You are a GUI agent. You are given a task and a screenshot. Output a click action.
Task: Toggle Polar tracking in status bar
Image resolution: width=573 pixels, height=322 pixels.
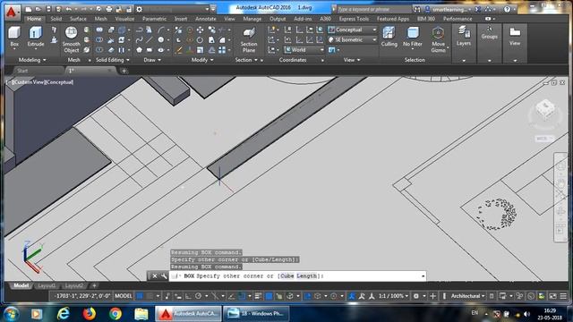tap(198, 296)
